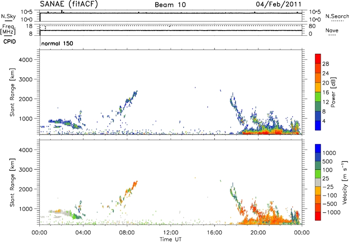This screenshot has width=349, height=242.
Task: Click the grey segment of velocity colorbar
Action: pyautogui.click(x=318, y=182)
